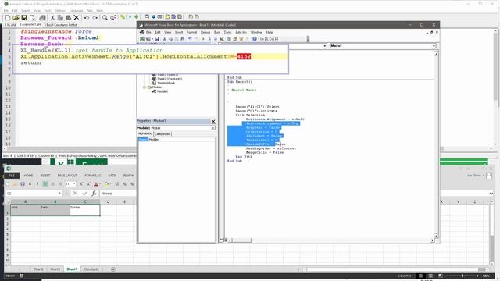Viewport: 500px width, 281px height.
Task: Open Excel FILE ribbon tab
Action: click(12, 176)
